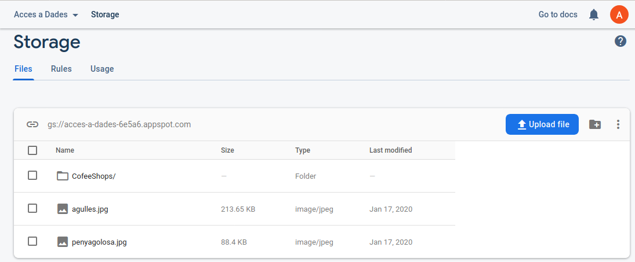This screenshot has height=262, width=635.
Task: Switch to the Usage tab
Action: click(102, 69)
